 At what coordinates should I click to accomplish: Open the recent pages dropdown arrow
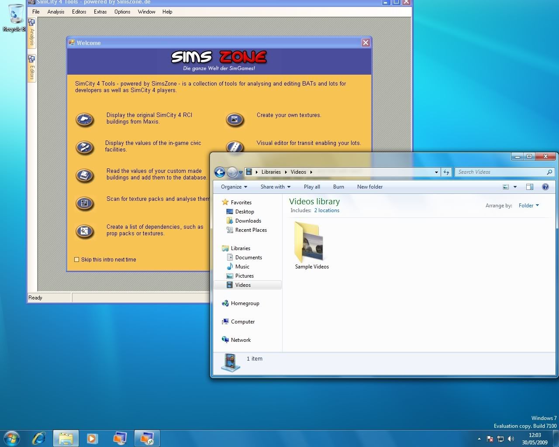[241, 172]
